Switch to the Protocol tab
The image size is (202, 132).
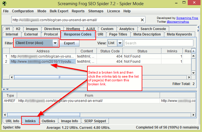pos(51,34)
